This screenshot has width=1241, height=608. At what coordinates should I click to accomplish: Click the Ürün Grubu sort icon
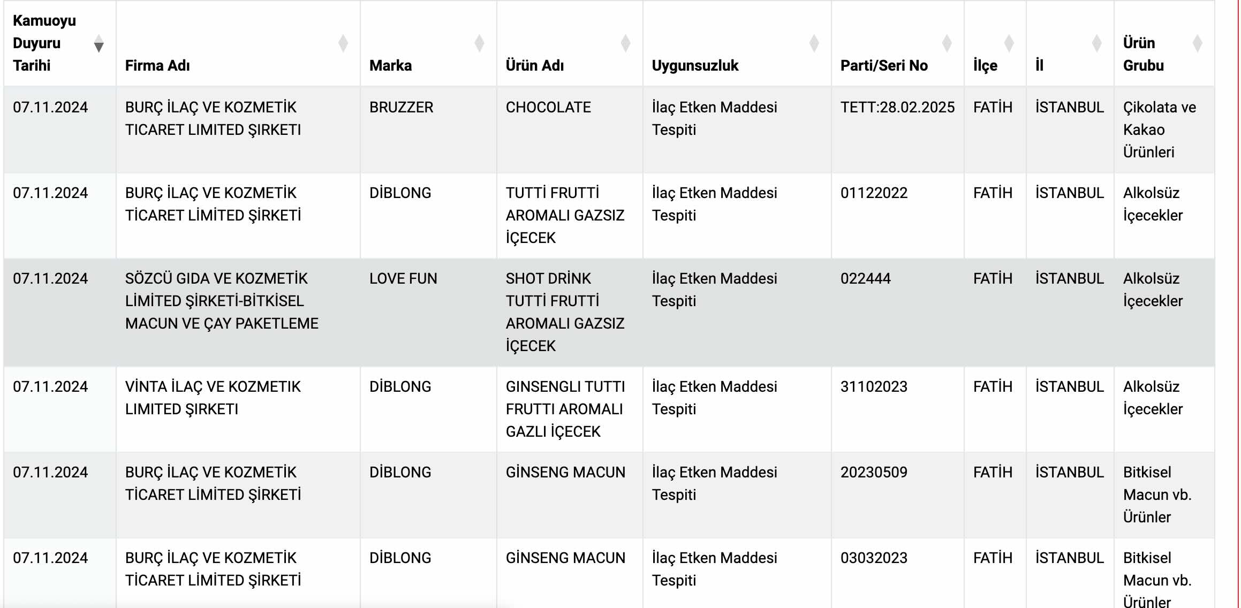[1198, 43]
